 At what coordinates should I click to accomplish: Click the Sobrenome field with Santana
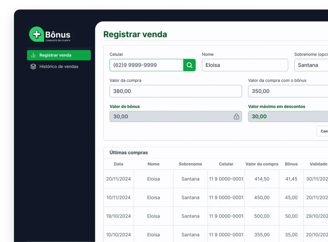tap(311, 65)
